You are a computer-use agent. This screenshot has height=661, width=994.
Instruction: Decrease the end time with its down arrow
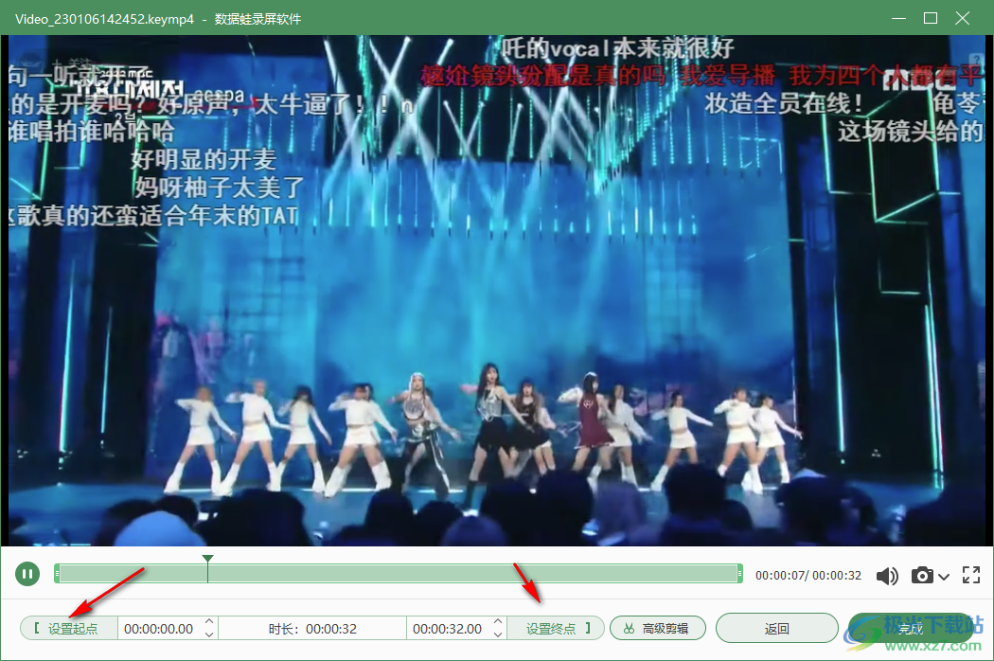point(498,634)
